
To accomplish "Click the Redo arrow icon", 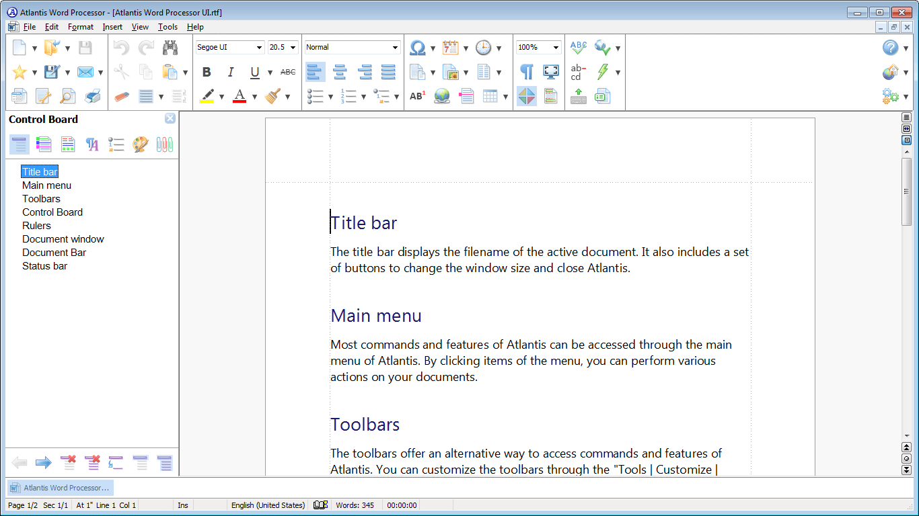I will [x=146, y=48].
